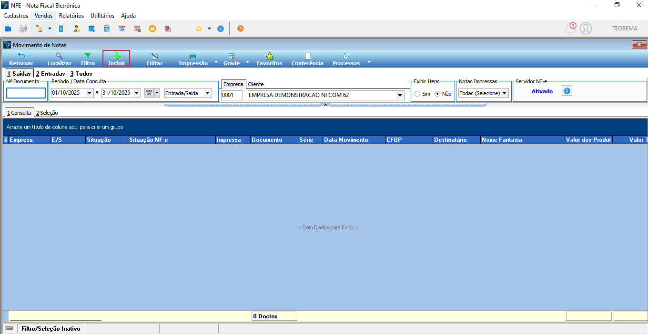The image size is (648, 334).
Task: Switch to the 1 Saidas tab
Action: (x=19, y=74)
